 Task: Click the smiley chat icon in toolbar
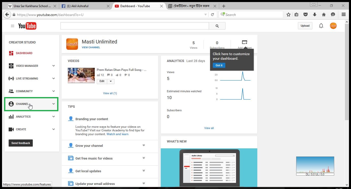pos(333,15)
